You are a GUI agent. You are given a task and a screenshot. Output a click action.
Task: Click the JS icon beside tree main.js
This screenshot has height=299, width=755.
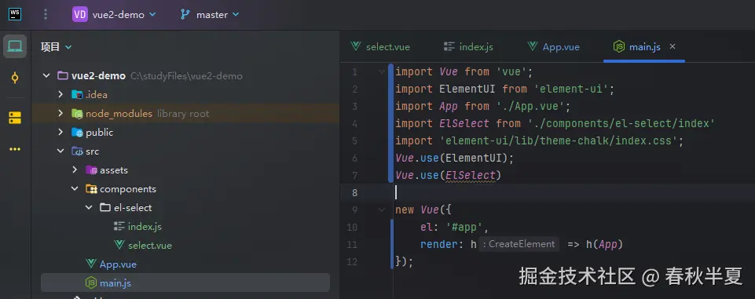[91, 283]
